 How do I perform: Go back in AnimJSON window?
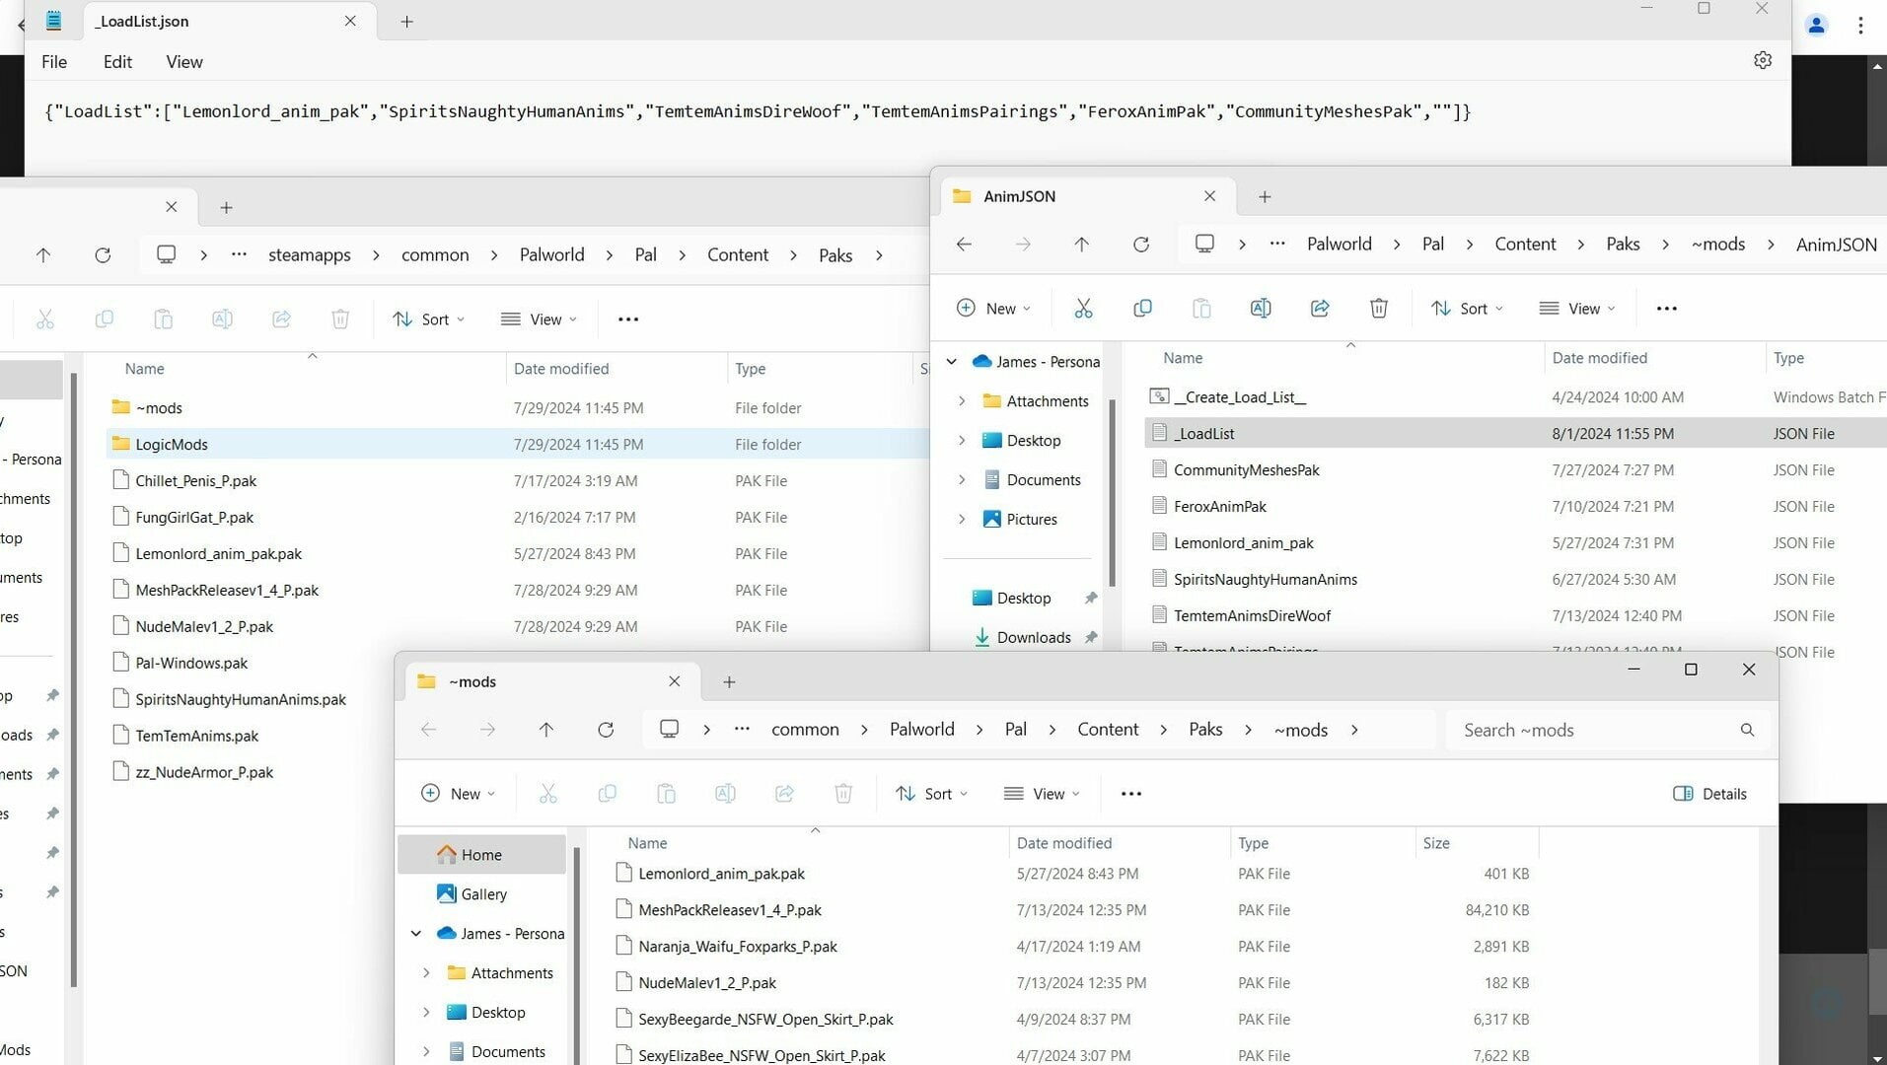[x=964, y=245]
